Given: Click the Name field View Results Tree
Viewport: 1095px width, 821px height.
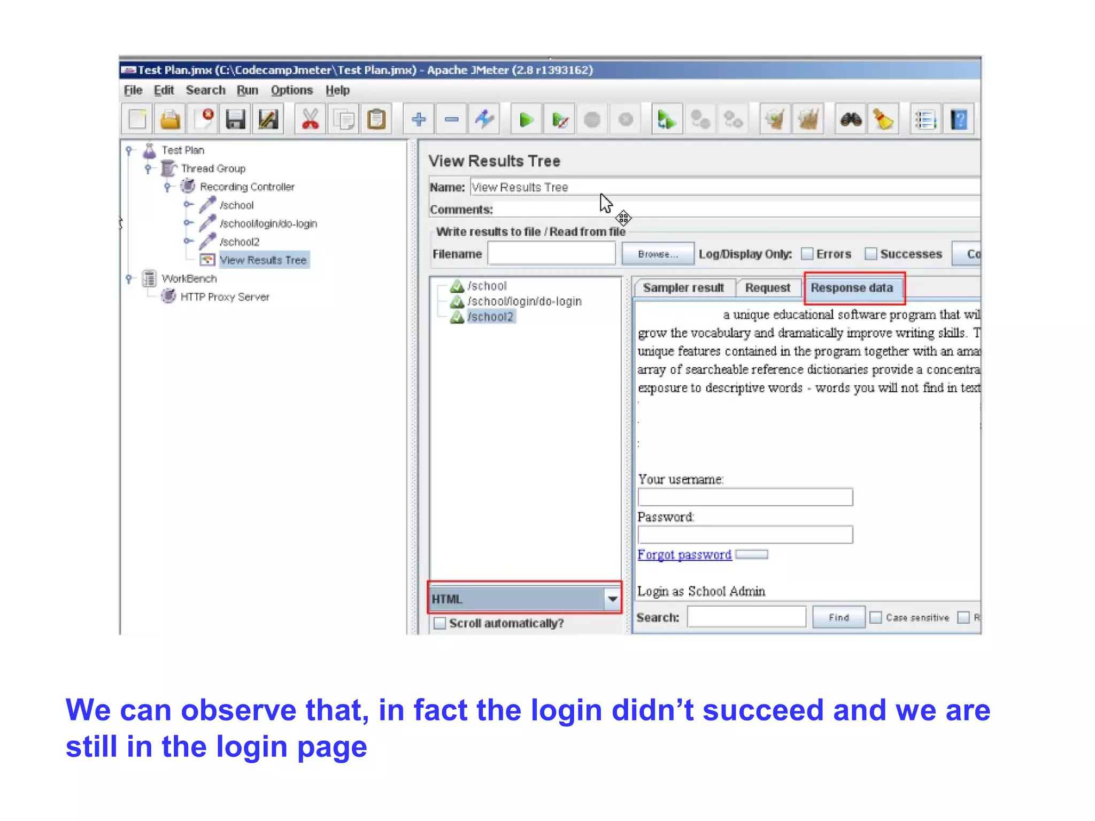Looking at the screenshot, I should click(725, 187).
